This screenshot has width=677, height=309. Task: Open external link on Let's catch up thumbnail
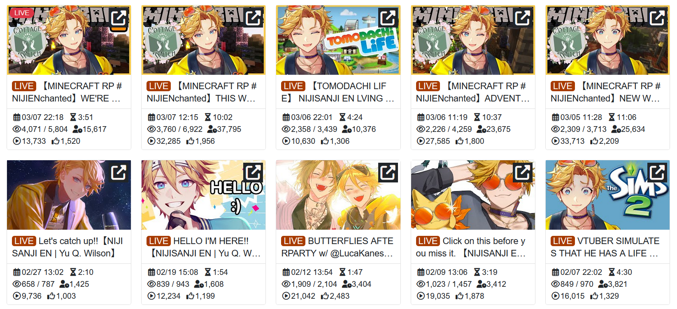pyautogui.click(x=119, y=173)
